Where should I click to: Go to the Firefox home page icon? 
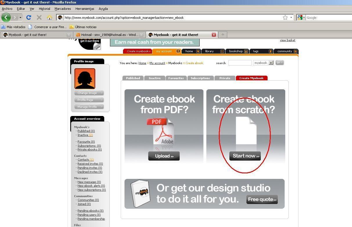[x=50, y=17]
